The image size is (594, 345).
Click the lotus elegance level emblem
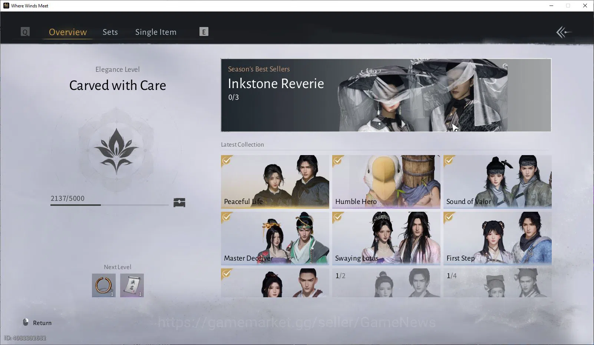(x=116, y=151)
